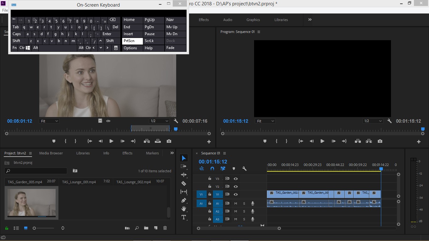Click Lift button in Program monitor

[358, 141]
